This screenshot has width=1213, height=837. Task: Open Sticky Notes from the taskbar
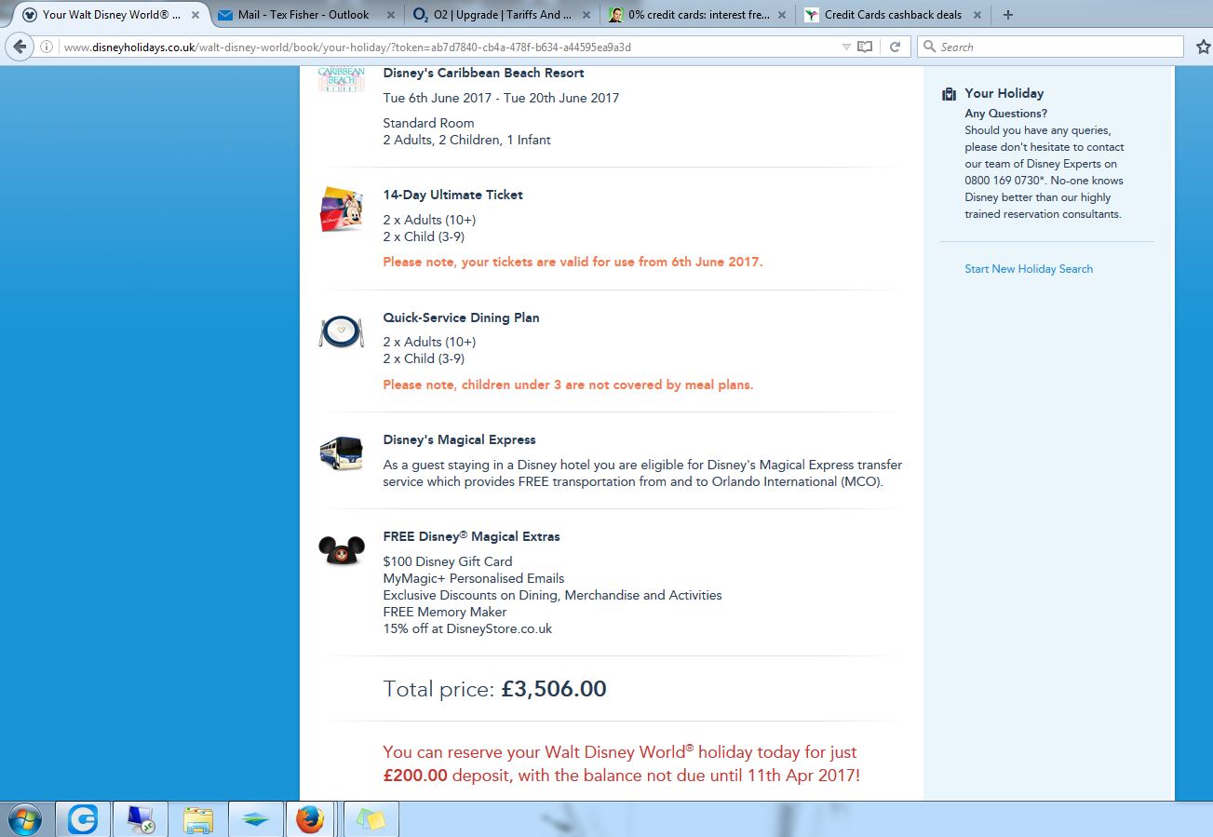point(371,819)
